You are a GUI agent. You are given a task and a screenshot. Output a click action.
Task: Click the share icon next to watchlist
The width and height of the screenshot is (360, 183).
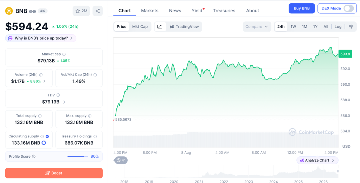click(98, 11)
